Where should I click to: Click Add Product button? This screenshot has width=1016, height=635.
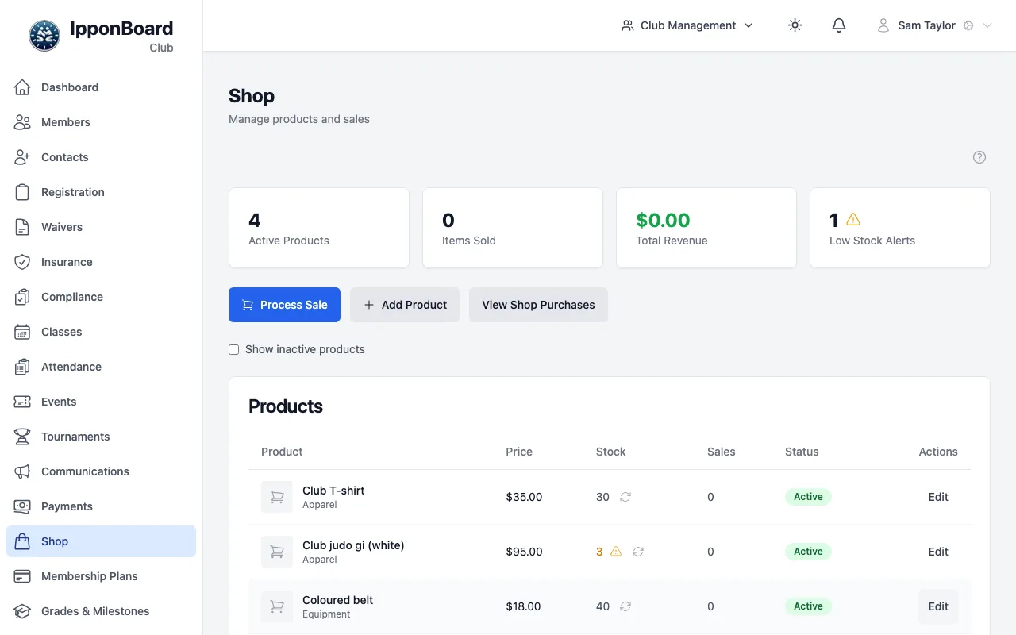point(405,305)
